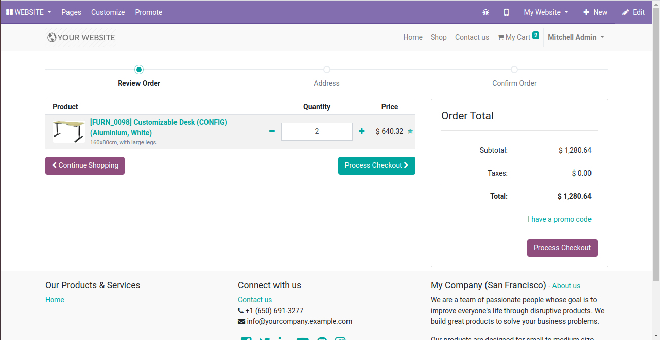
Task: Open the Promote menu
Action: click(x=149, y=12)
